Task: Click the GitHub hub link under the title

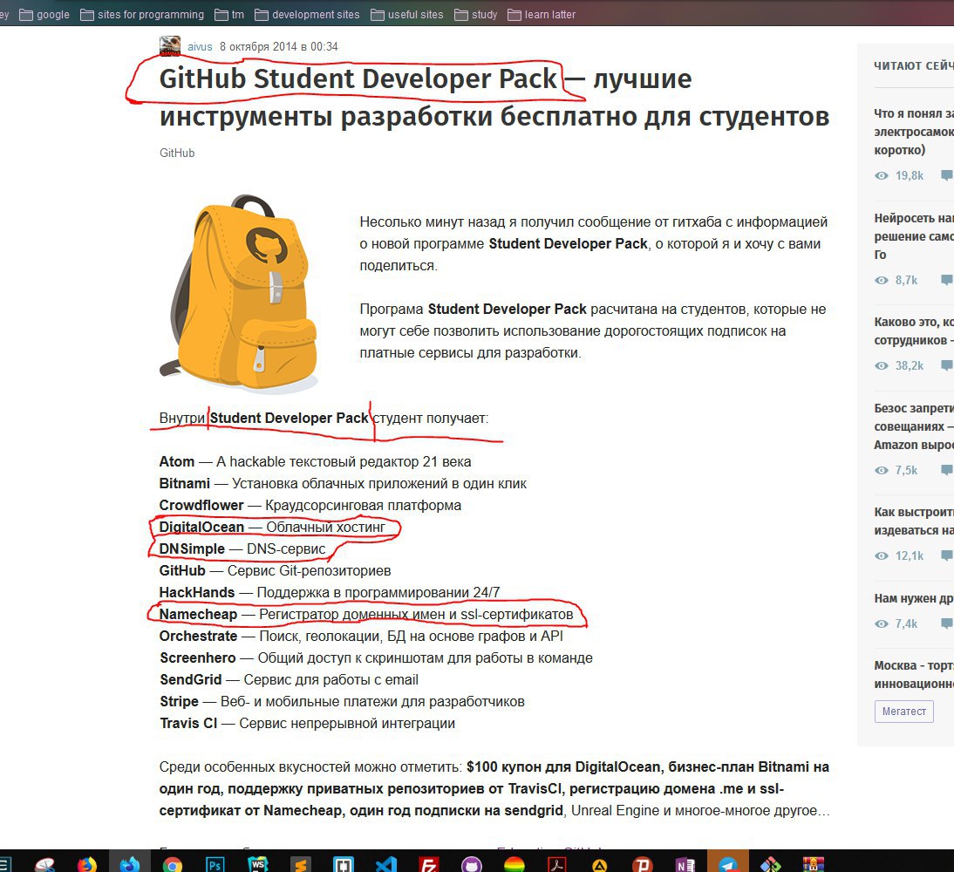Action: 177,153
